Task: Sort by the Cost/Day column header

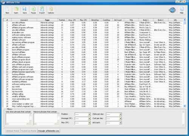Action: (x=107, y=20)
